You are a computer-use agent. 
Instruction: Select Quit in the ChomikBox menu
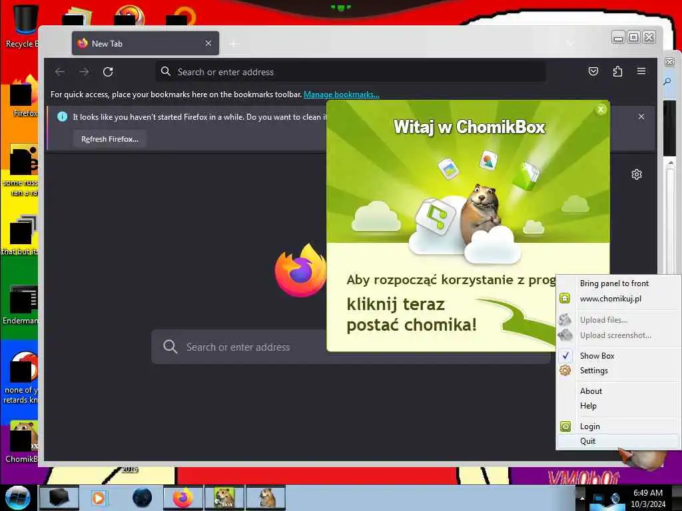(618, 441)
